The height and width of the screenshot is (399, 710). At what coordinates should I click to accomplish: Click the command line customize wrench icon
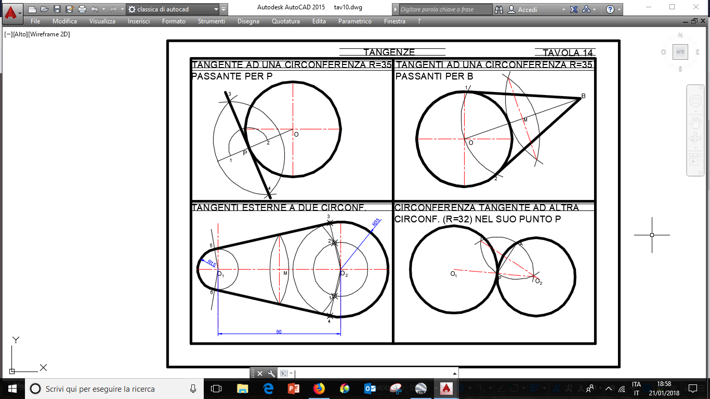click(x=271, y=374)
